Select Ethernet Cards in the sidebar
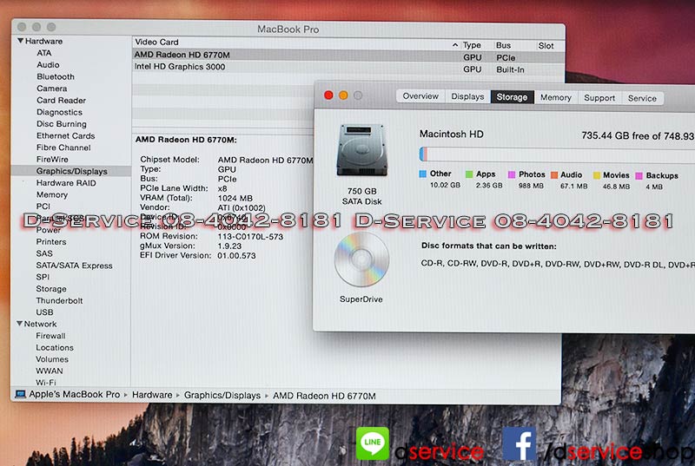The width and height of the screenshot is (695, 466). (66, 136)
